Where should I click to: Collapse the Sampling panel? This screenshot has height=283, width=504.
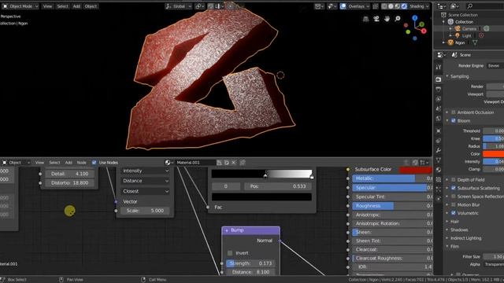tap(447, 76)
